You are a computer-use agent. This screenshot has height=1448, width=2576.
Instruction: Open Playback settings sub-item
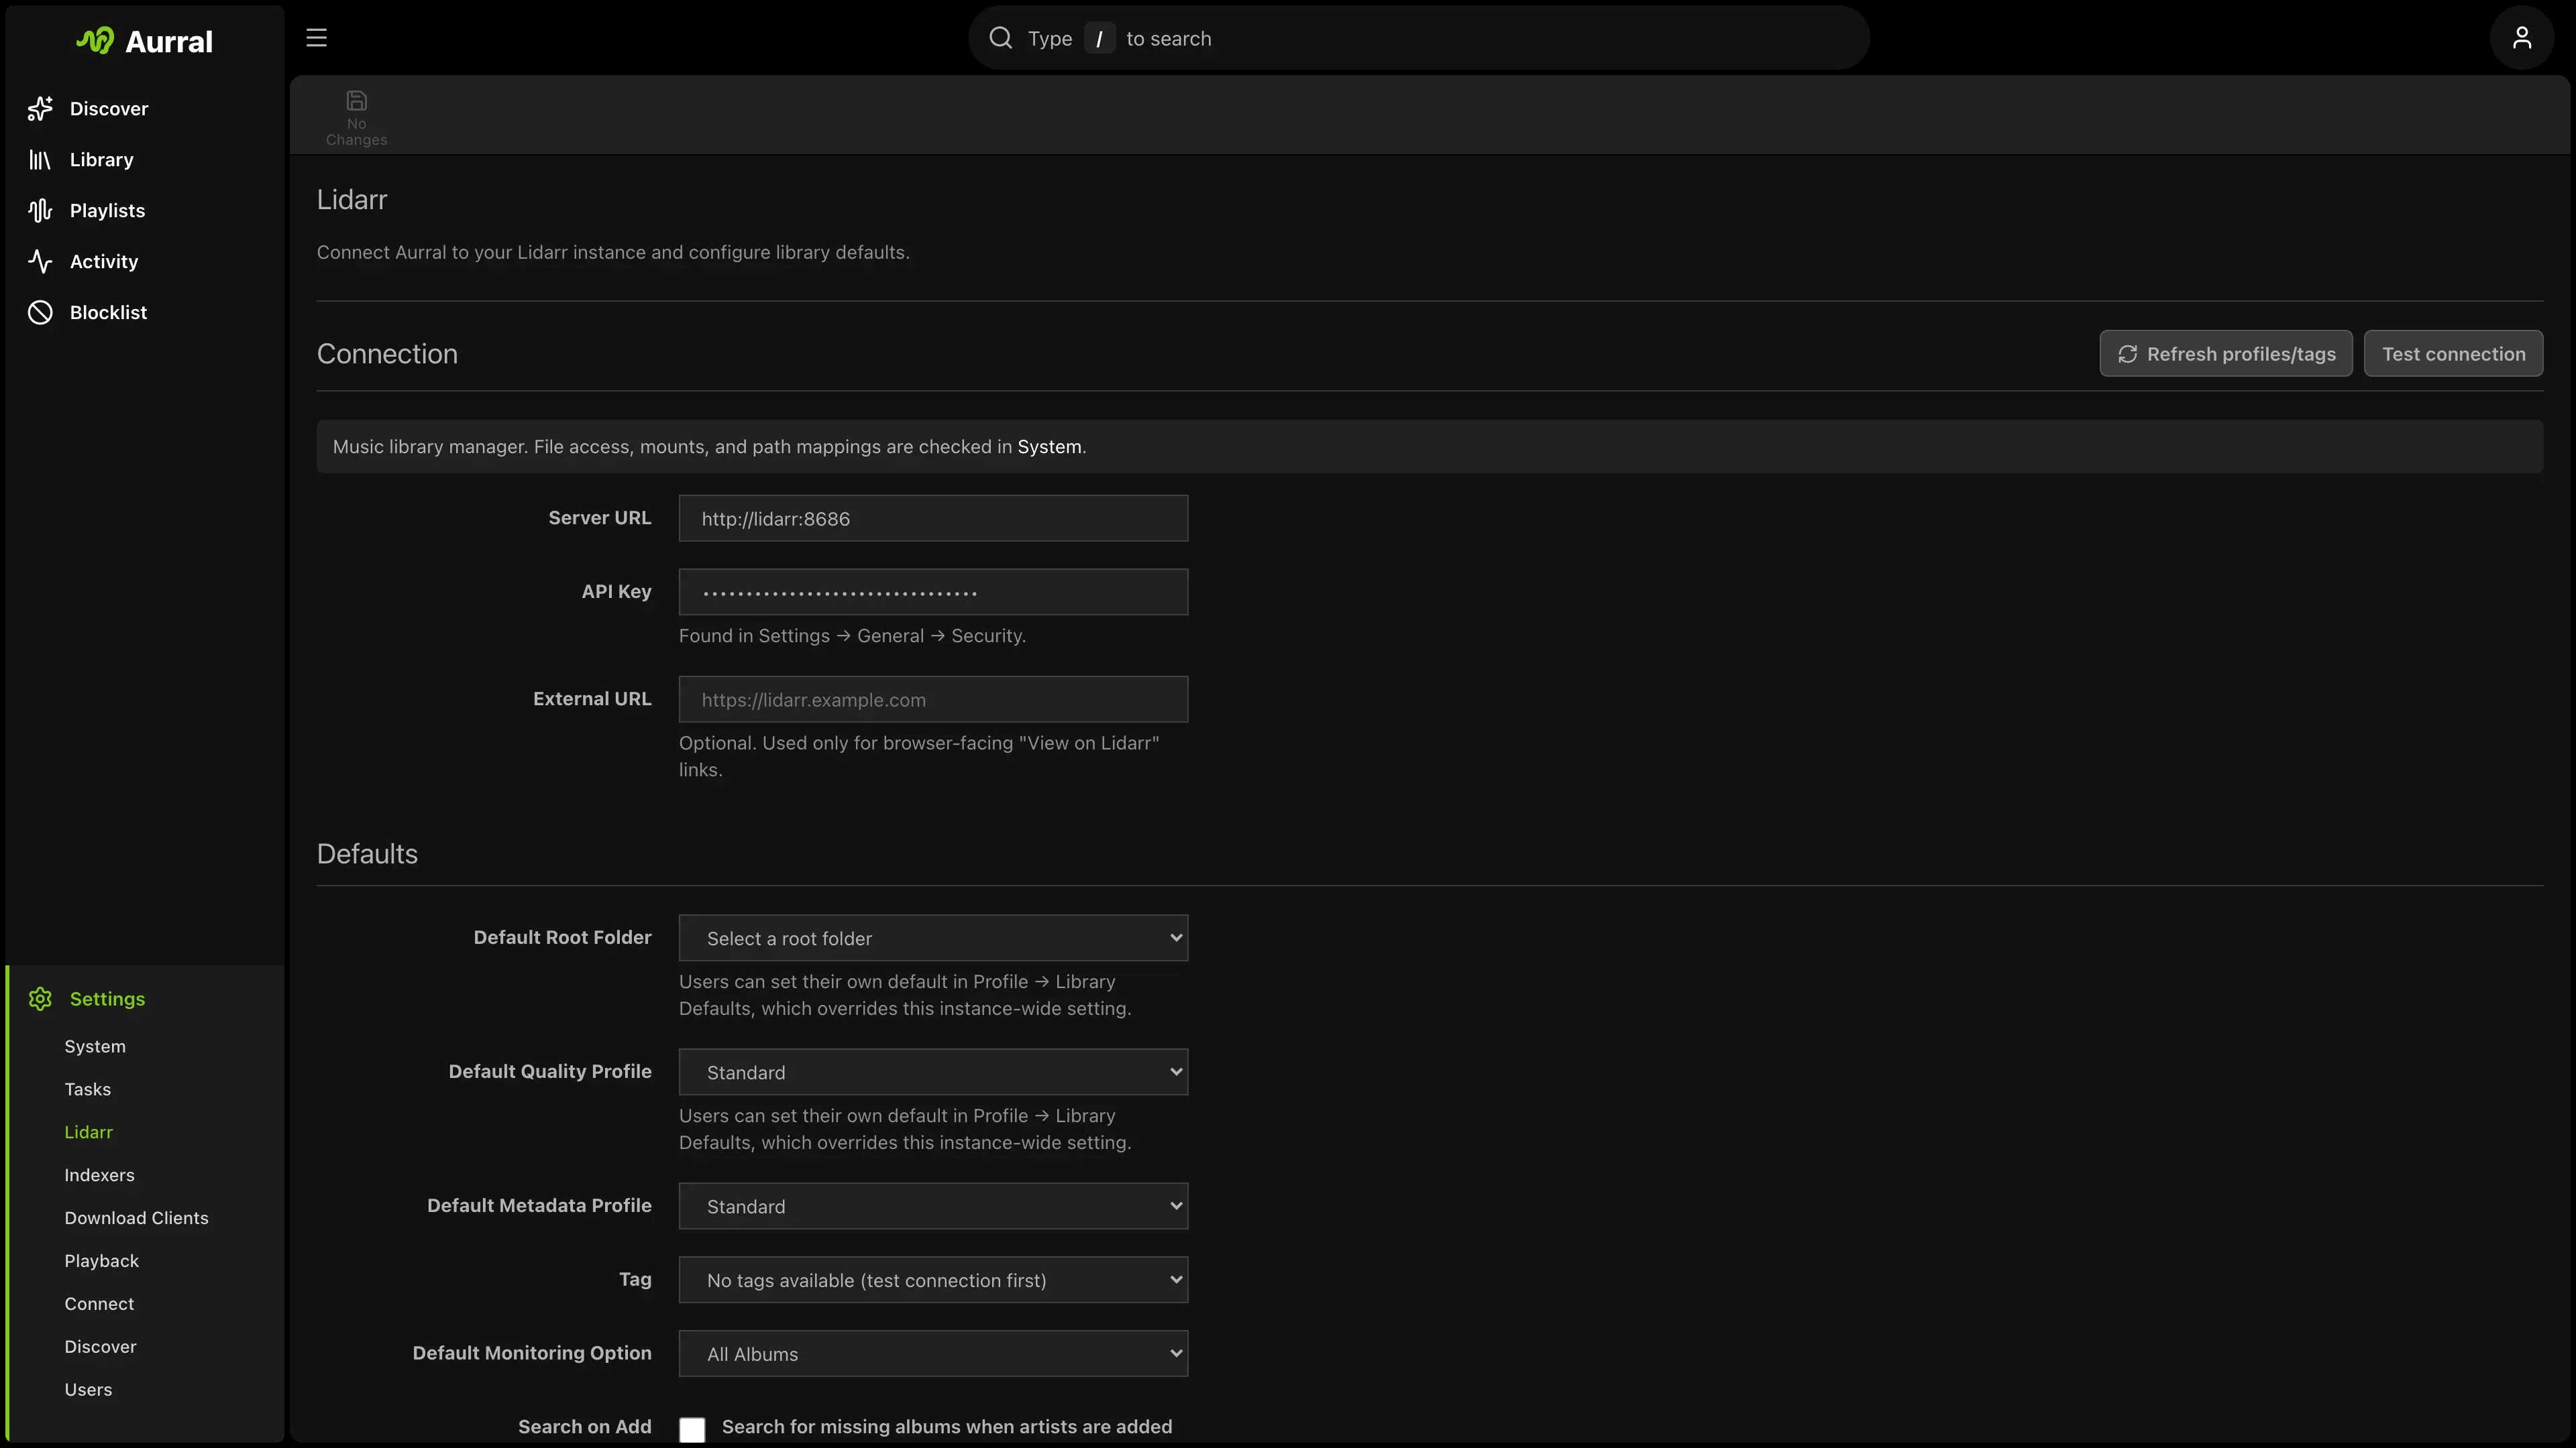[102, 1261]
